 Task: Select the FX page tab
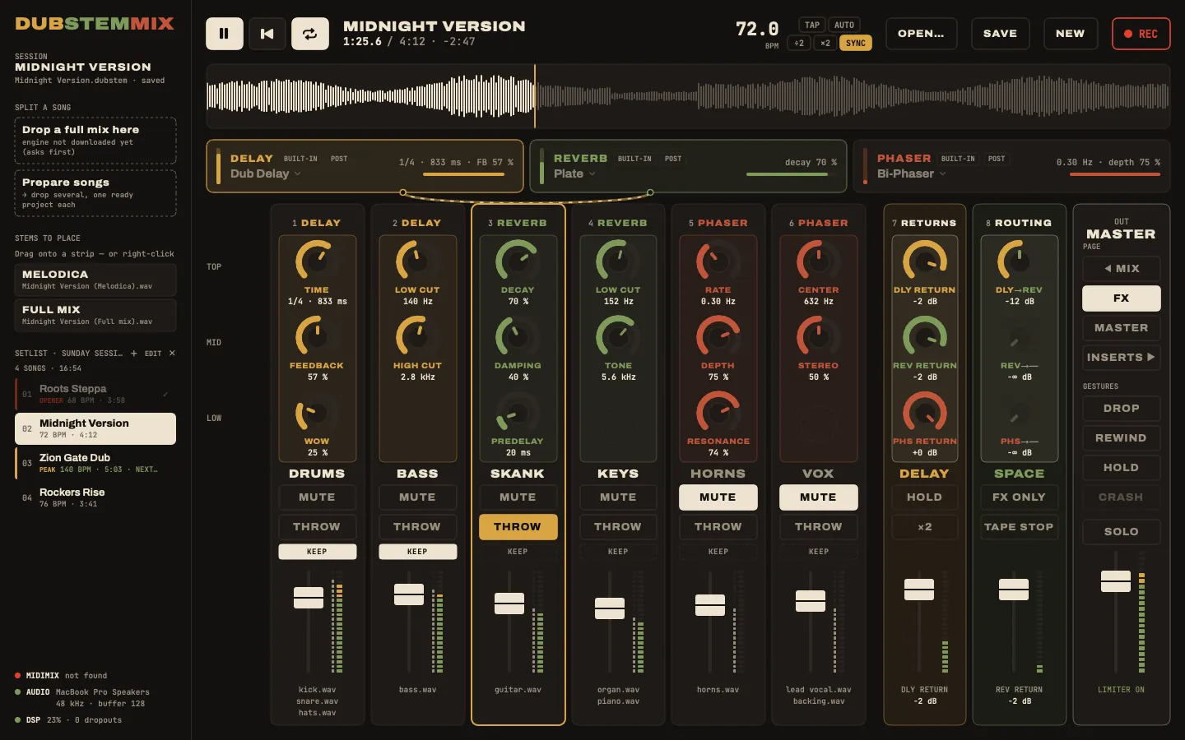point(1122,298)
